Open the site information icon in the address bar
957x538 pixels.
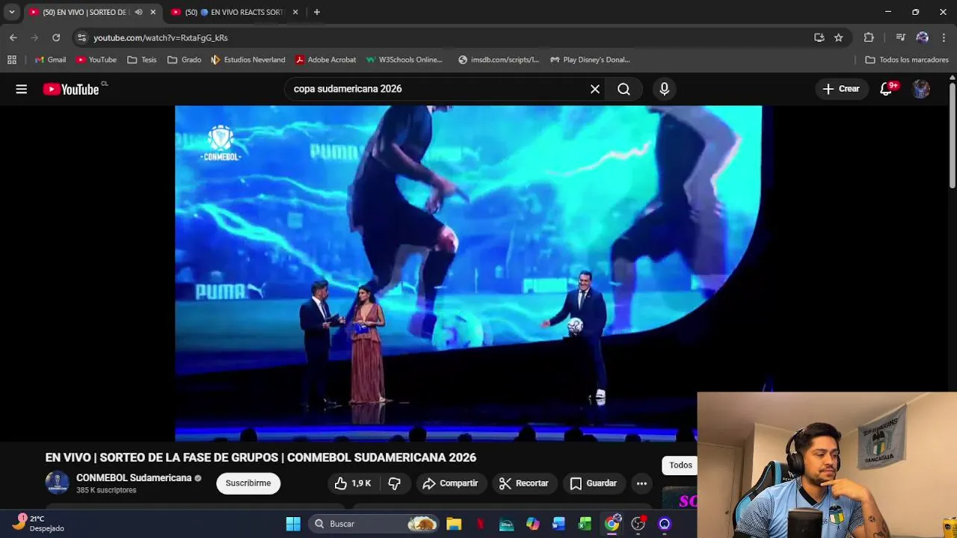click(81, 37)
